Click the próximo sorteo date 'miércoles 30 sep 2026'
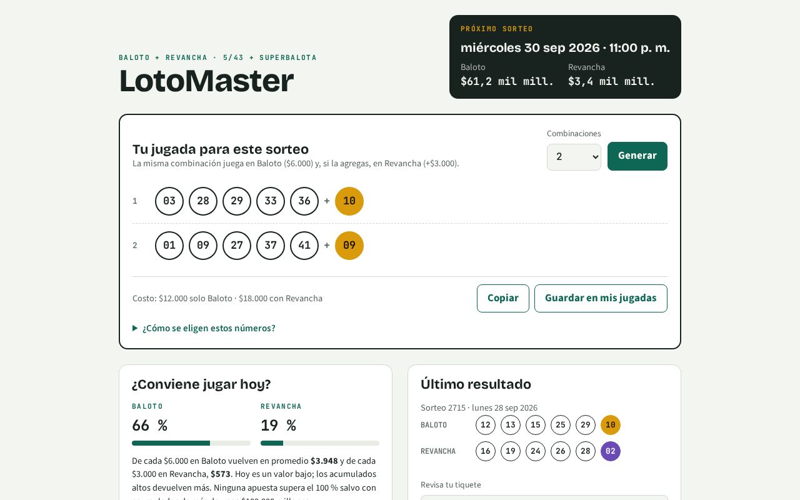The height and width of the screenshot is (500, 800). pos(530,47)
